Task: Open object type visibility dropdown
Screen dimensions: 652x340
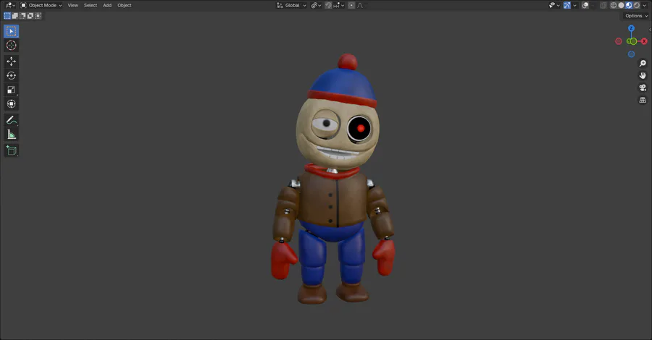Action: [x=554, y=5]
